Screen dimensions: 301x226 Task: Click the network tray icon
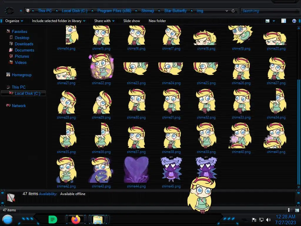(261, 220)
